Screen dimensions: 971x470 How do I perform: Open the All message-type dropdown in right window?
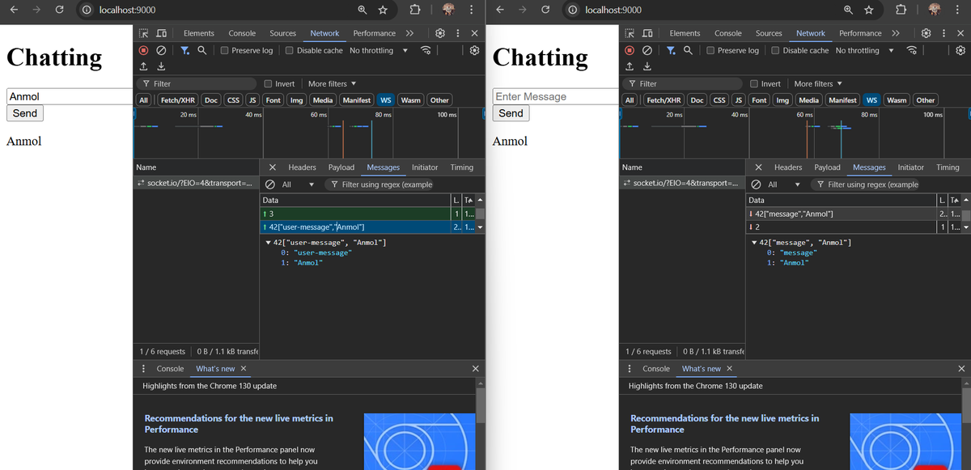[x=784, y=184]
